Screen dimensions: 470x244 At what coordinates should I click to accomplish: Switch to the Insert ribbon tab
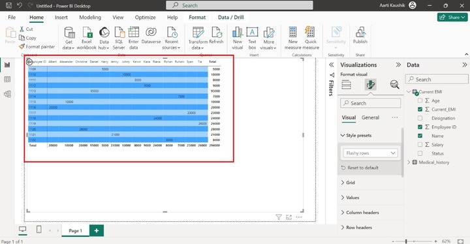coord(61,18)
